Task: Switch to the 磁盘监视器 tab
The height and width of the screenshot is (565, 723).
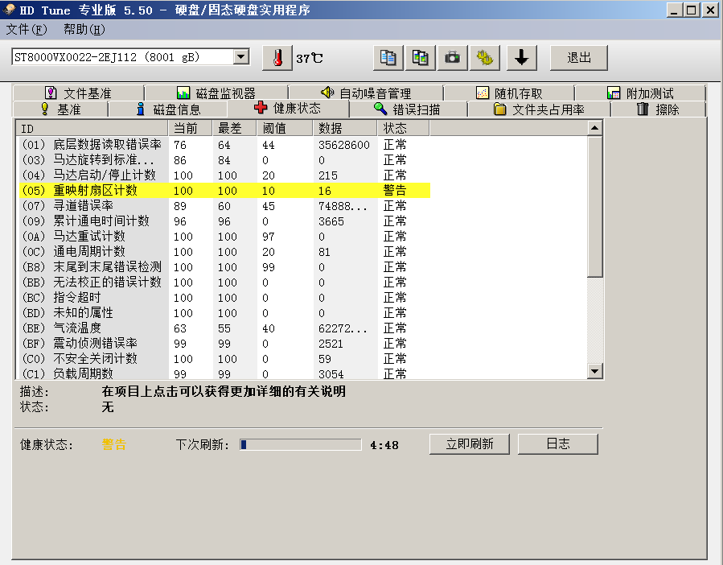Action: 216,93
